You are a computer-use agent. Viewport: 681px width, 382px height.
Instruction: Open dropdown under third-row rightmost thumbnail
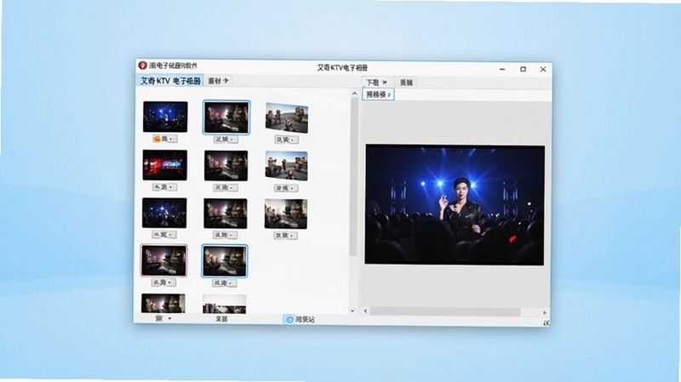point(285,236)
